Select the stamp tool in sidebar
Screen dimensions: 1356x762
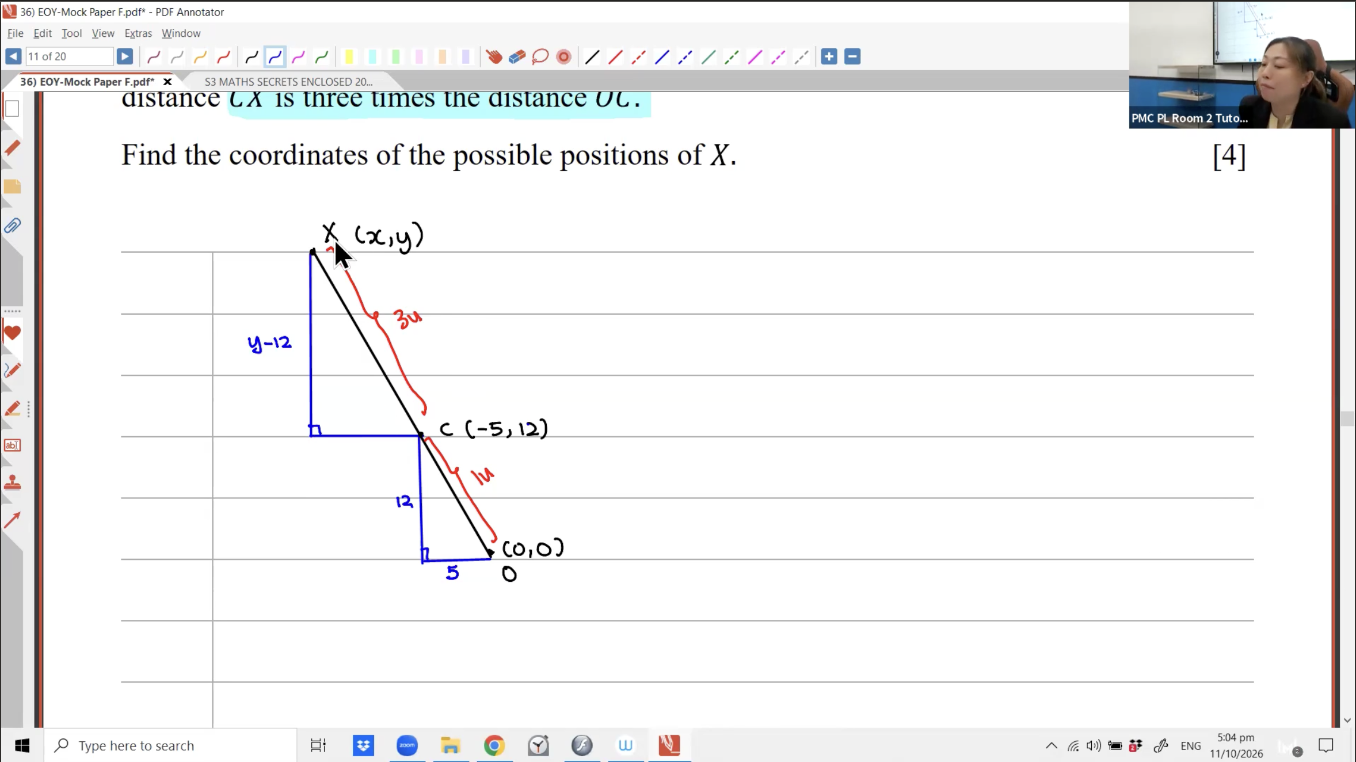click(x=12, y=483)
